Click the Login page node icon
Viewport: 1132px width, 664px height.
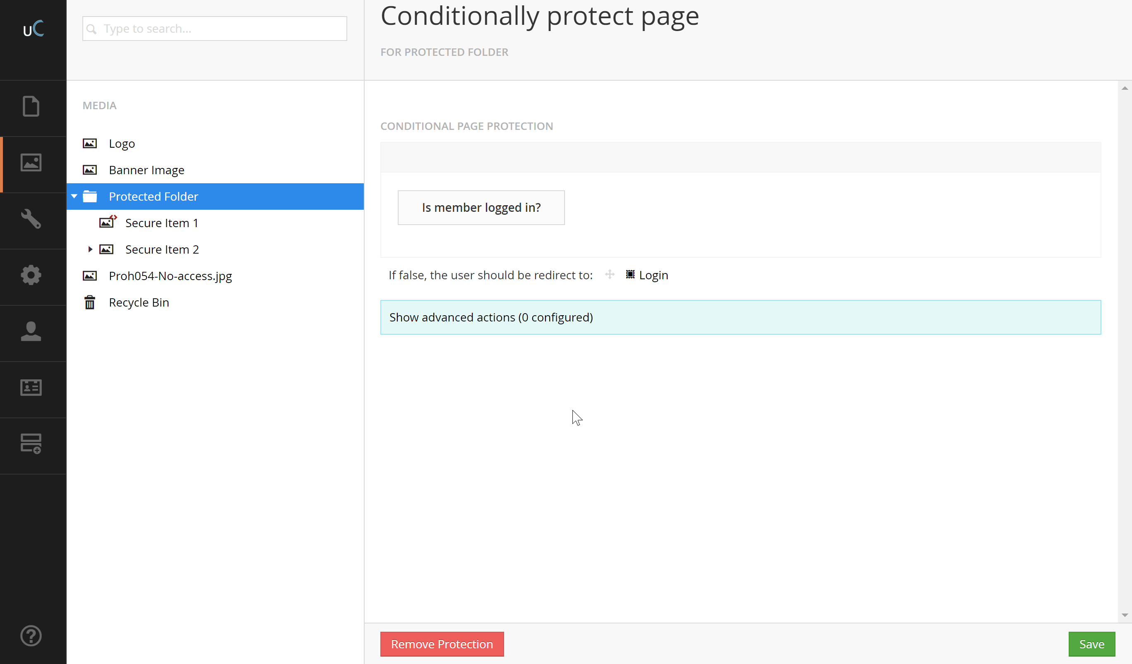click(x=630, y=274)
